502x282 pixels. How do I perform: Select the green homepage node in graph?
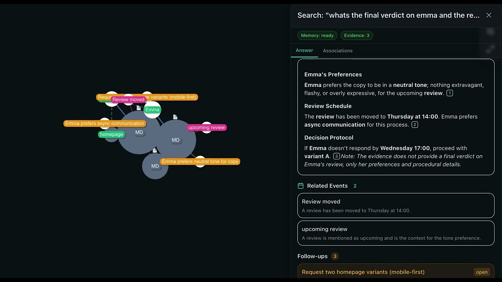tap(111, 134)
